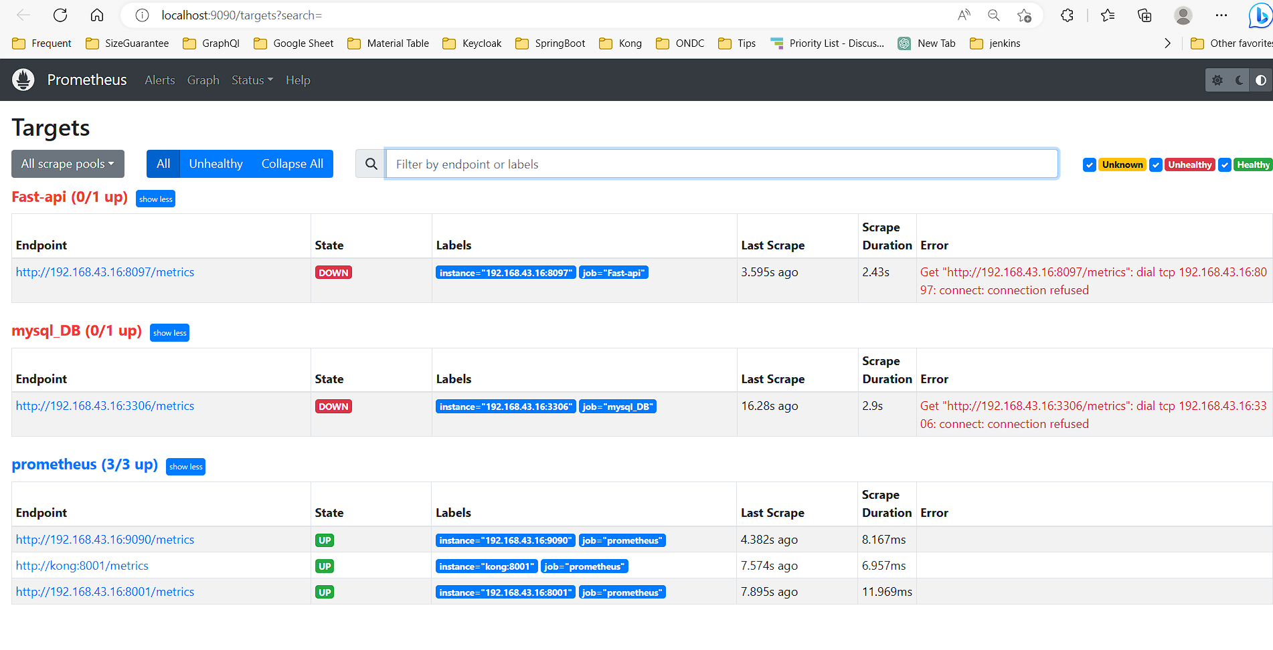This screenshot has height=650, width=1273.
Task: View site information icon in address bar
Action: pos(142,15)
